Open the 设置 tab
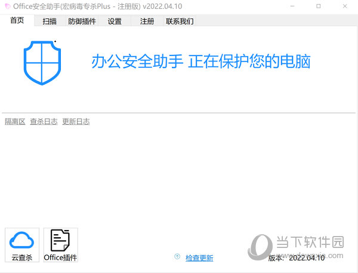 click(x=115, y=21)
